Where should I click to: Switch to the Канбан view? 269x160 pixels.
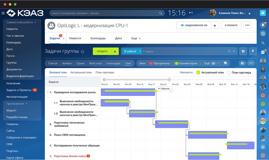[x=67, y=63]
